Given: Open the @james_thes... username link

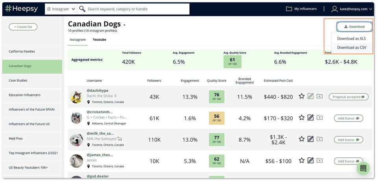Looking at the screenshot, I should coord(100,155).
